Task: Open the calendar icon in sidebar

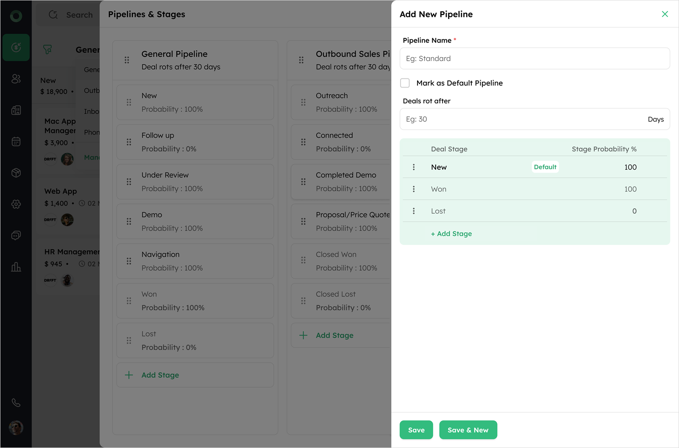Action: tap(16, 142)
